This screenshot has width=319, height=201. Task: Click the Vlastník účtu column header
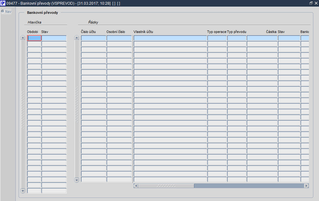143,32
